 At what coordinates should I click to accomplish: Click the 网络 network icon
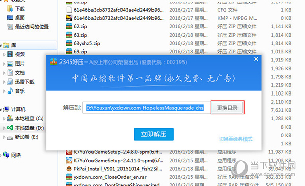pyautogui.click(x=6, y=155)
